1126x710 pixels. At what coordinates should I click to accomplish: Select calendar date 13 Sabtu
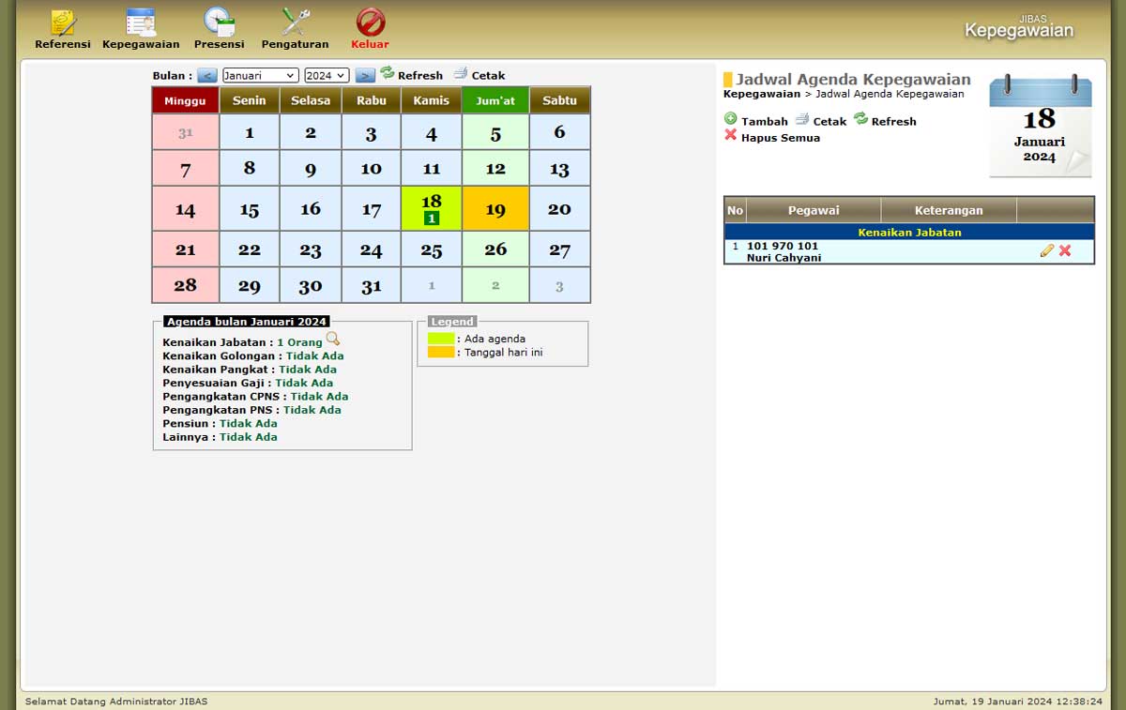[x=560, y=169]
